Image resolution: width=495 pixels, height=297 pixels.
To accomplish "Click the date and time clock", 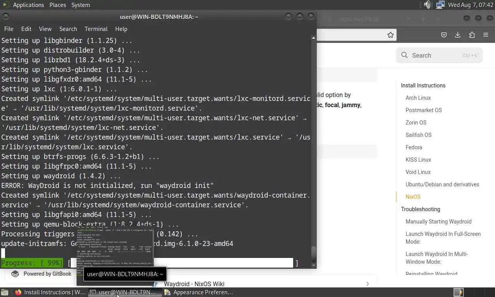I will pos(470,5).
